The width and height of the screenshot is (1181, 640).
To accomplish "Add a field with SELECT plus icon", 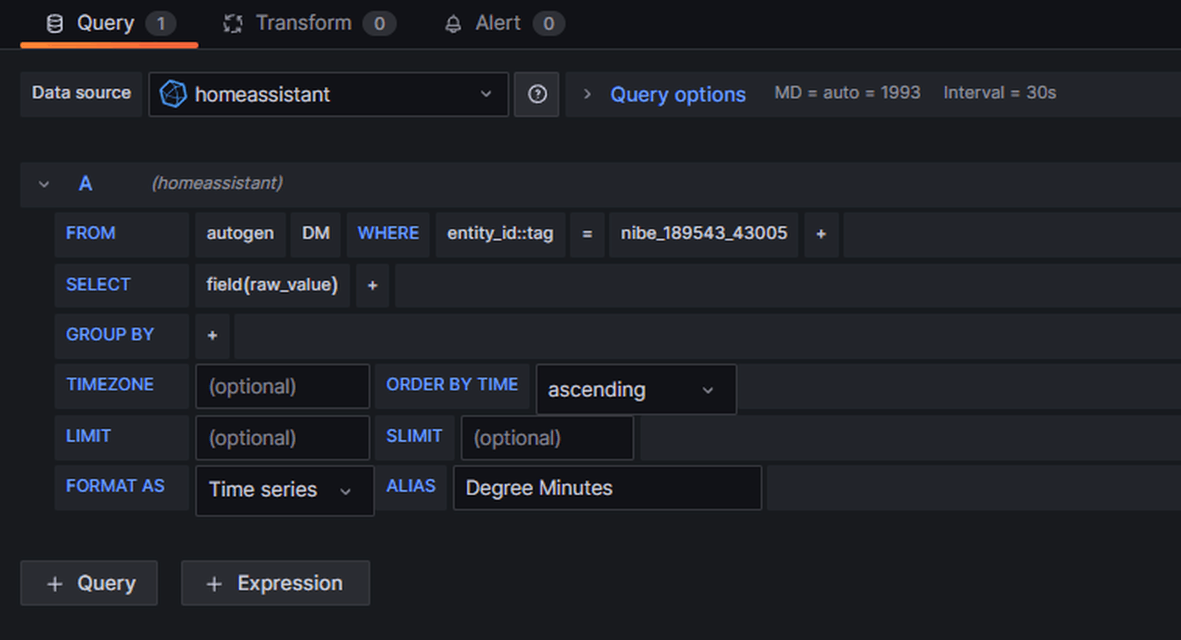I will (372, 285).
